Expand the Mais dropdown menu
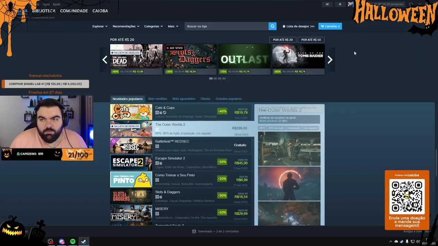Image resolution: width=438 pixels, height=246 pixels. (x=173, y=26)
